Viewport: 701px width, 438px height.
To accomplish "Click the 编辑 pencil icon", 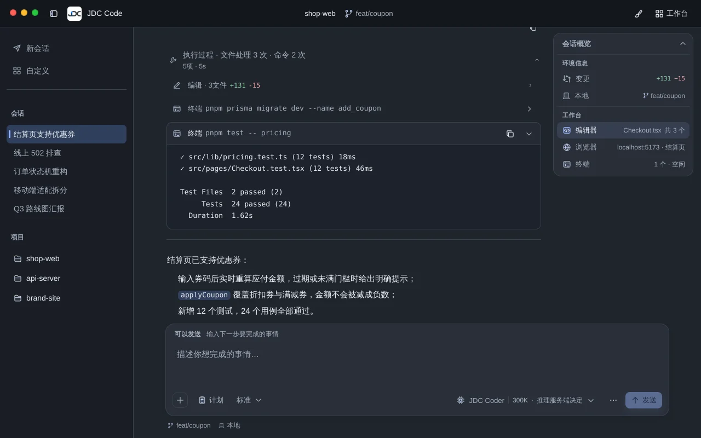I will (177, 85).
